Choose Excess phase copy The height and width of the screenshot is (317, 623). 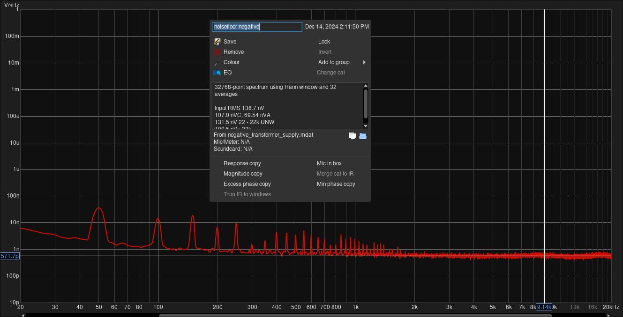tap(247, 184)
